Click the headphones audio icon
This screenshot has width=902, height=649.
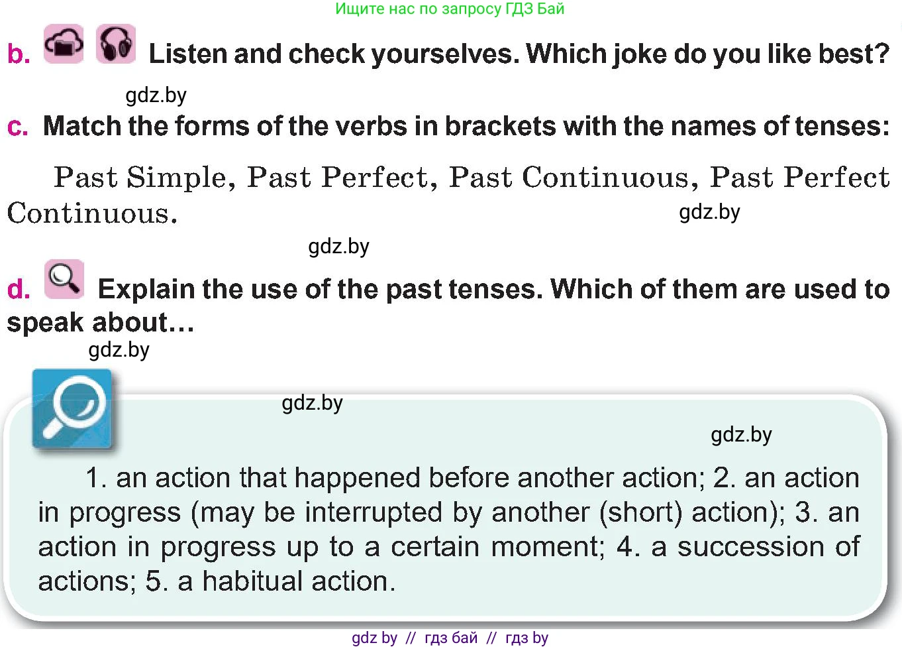tap(116, 44)
